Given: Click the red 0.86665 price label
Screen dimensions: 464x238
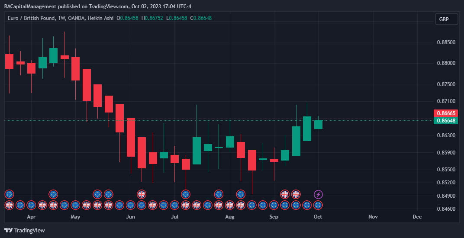Looking at the screenshot, I should point(446,113).
